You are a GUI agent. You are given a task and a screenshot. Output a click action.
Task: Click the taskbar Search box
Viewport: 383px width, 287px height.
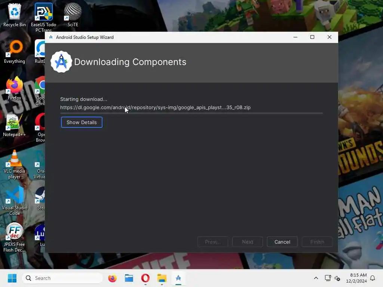click(62, 278)
